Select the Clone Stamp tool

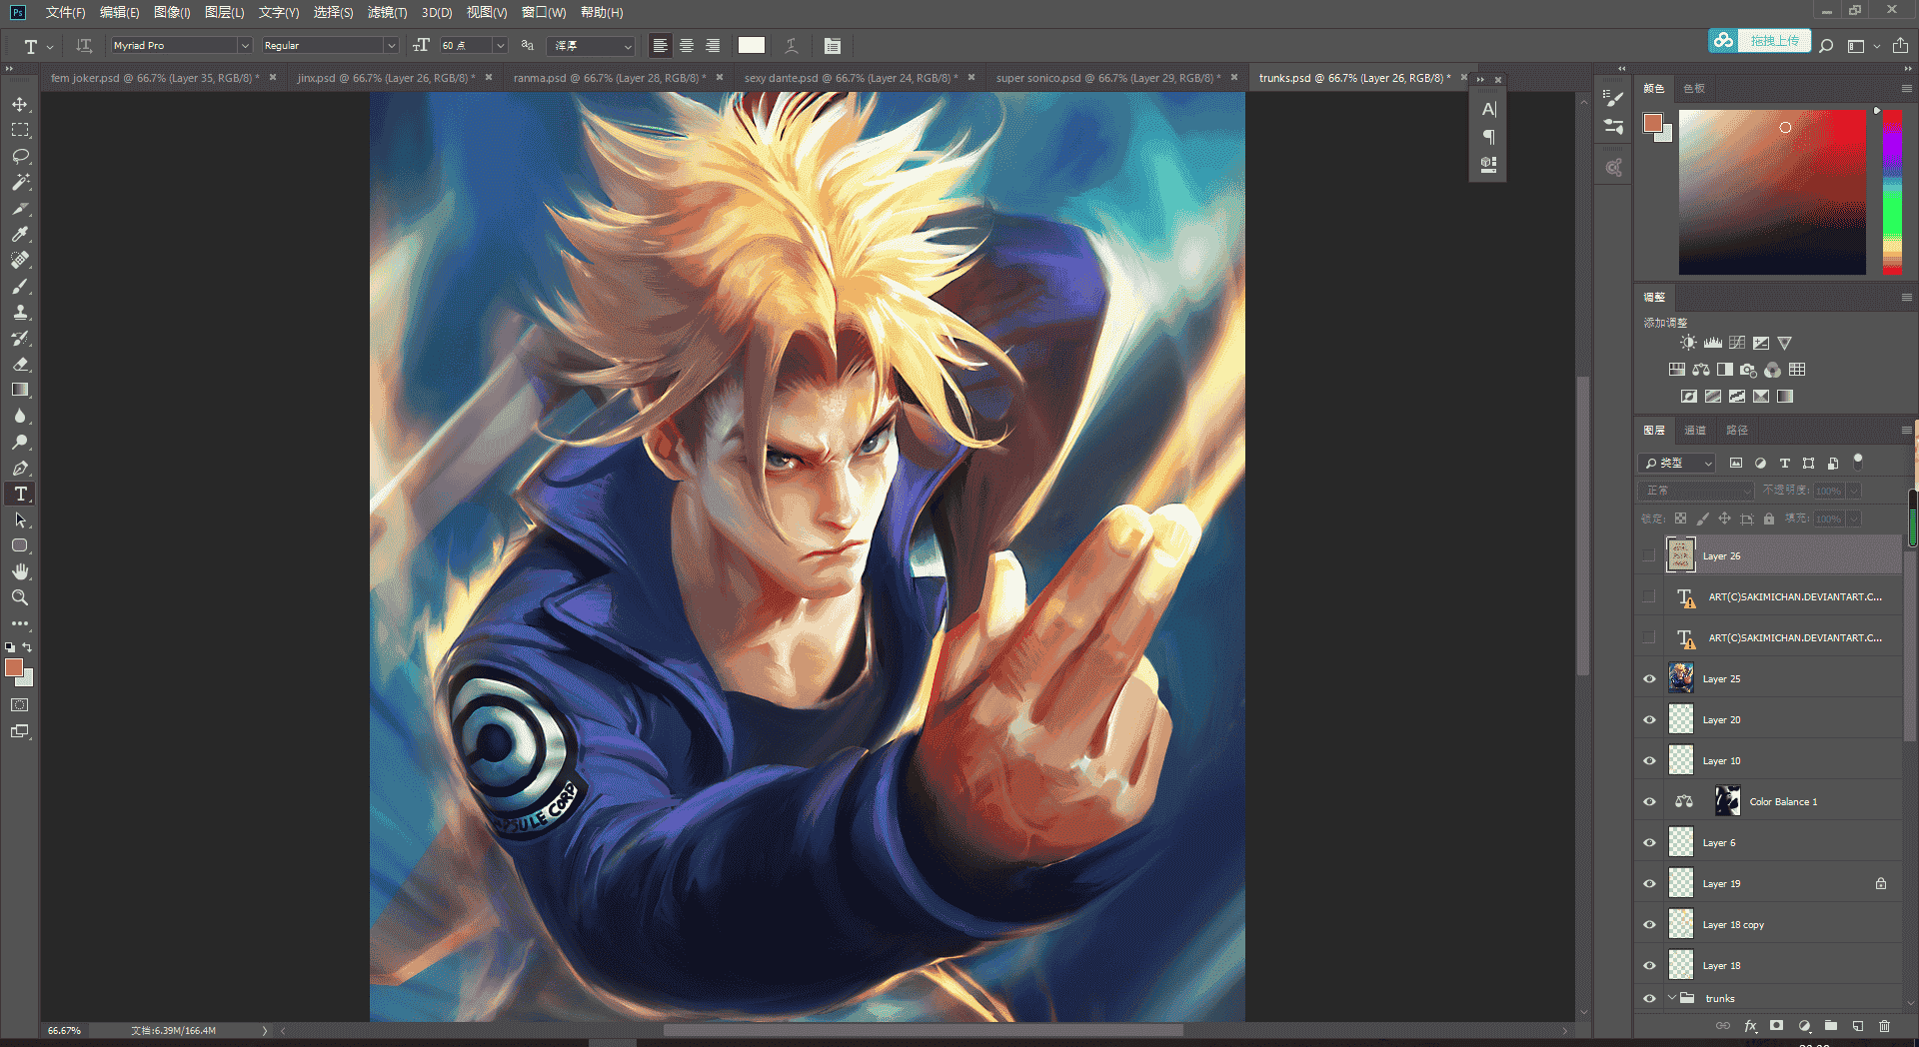point(20,312)
